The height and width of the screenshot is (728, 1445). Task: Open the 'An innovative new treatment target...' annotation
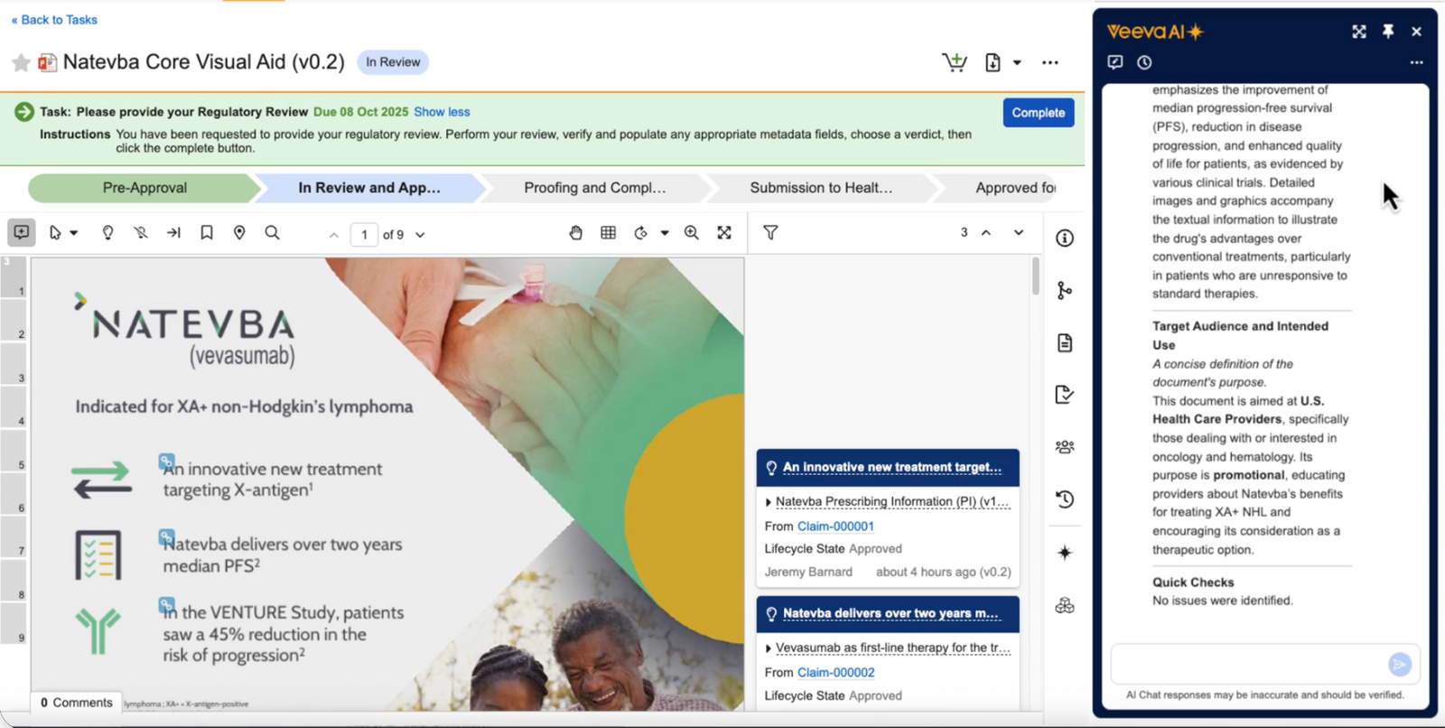click(891, 468)
